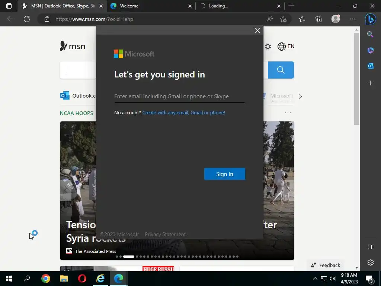Close the Welcome tab
The width and height of the screenshot is (381, 286).
click(190, 6)
